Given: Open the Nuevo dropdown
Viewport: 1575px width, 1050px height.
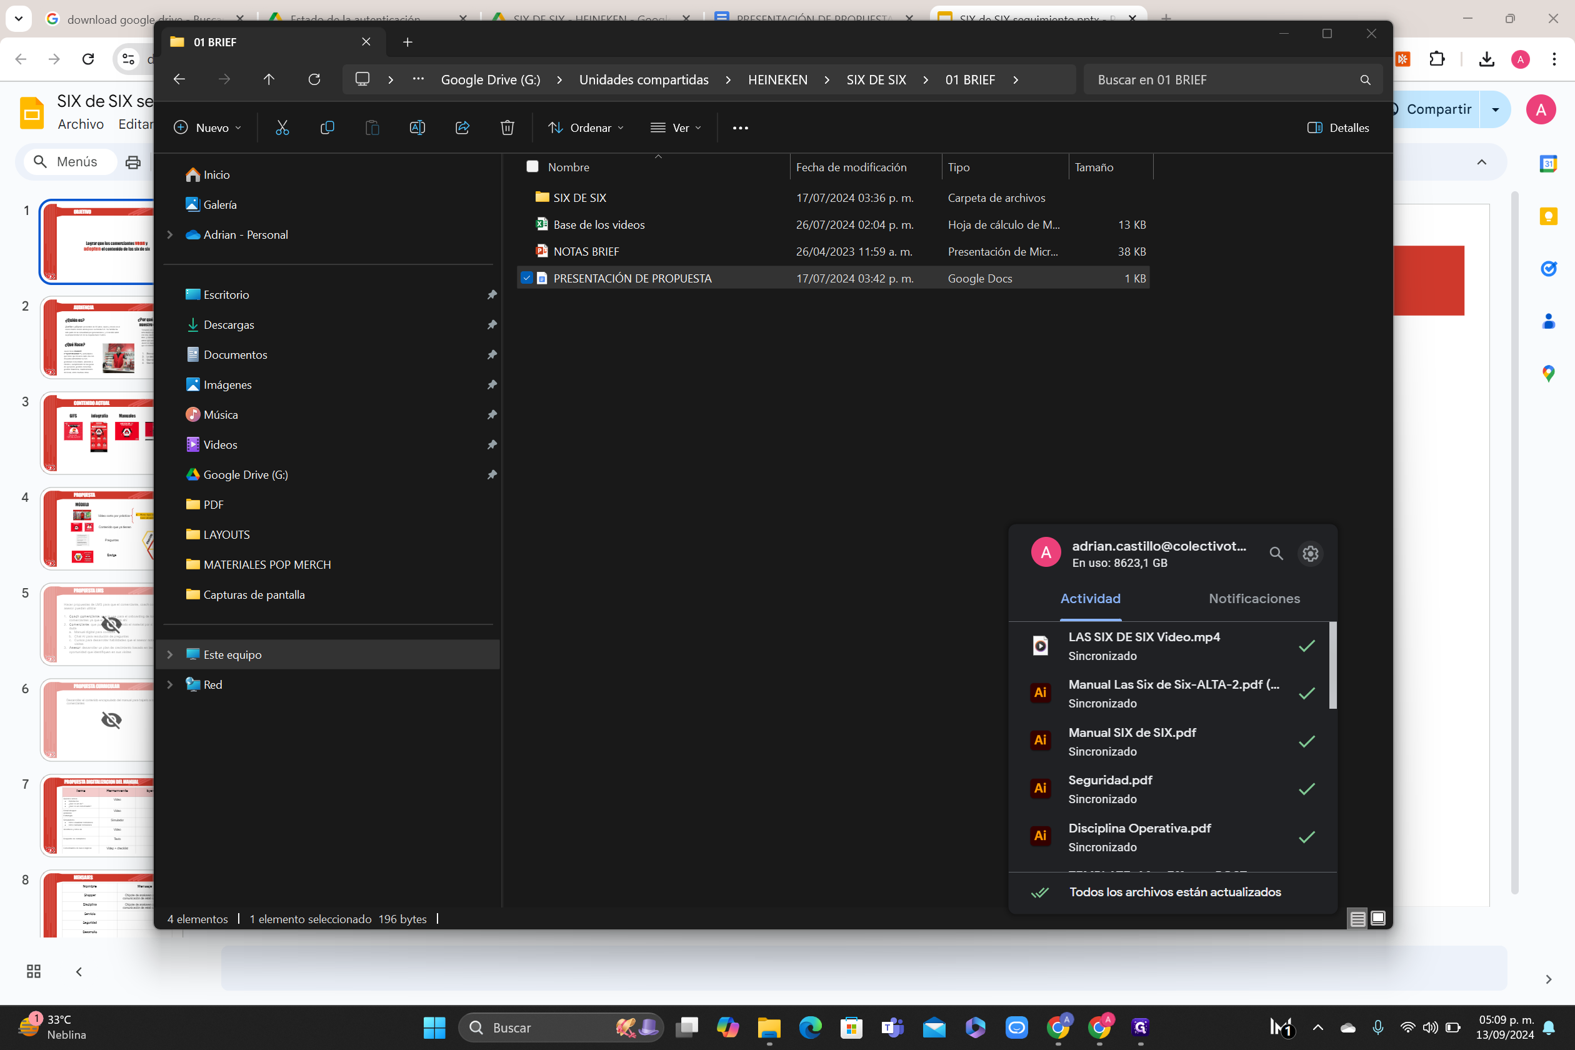Looking at the screenshot, I should point(207,128).
